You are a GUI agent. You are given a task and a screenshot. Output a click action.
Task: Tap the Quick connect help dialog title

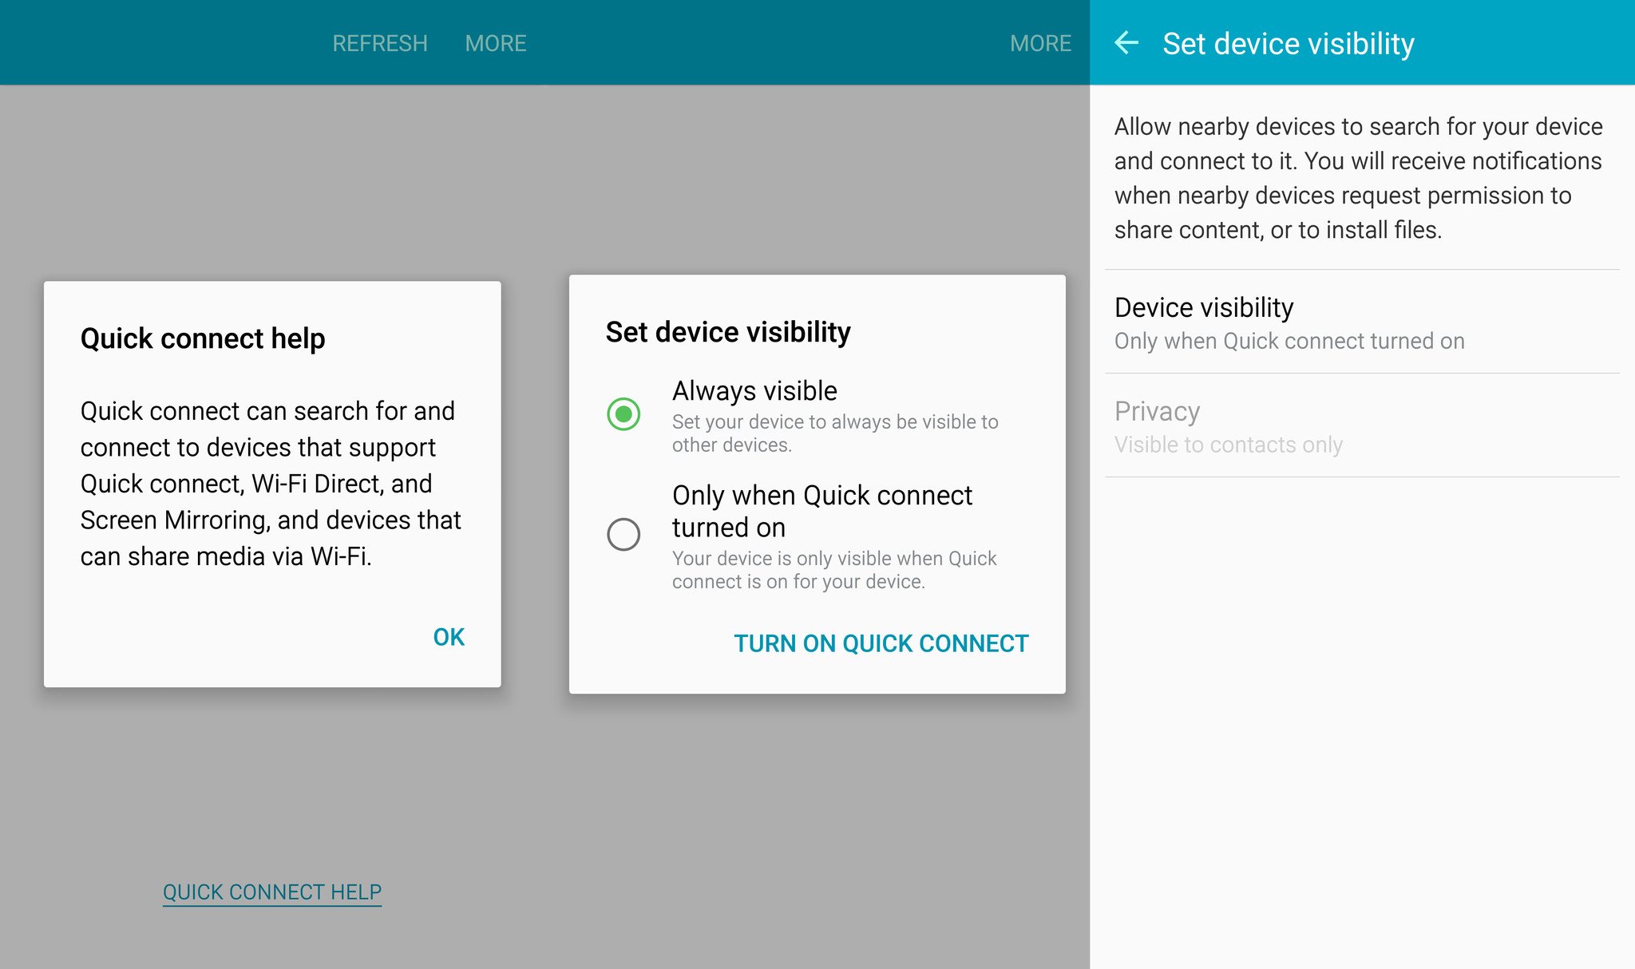tap(203, 338)
